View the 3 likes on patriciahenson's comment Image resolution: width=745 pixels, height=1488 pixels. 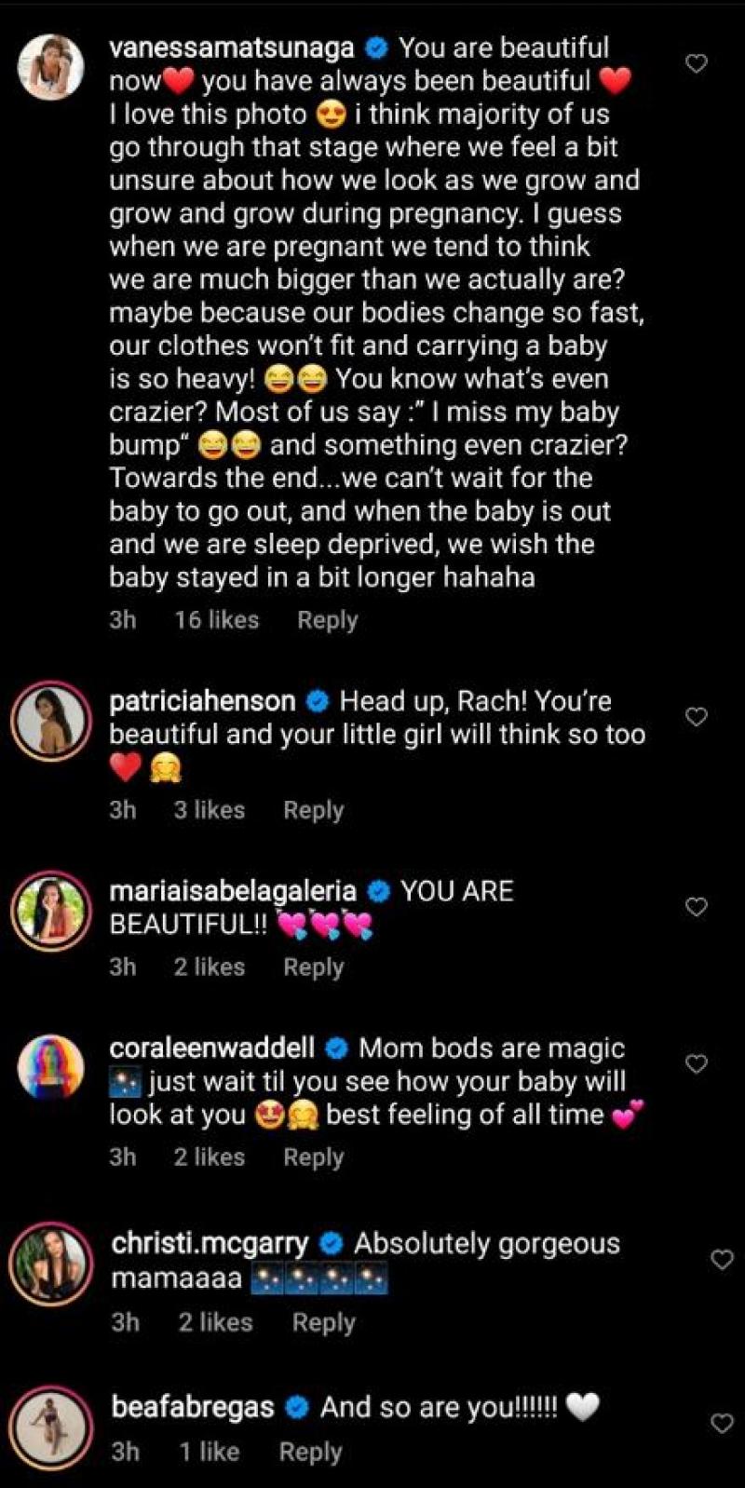tap(210, 810)
